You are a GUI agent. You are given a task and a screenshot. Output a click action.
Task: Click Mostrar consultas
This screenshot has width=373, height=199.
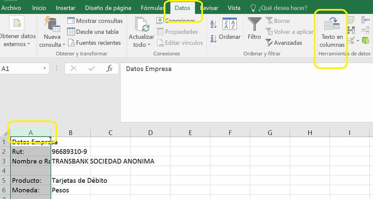95,21
